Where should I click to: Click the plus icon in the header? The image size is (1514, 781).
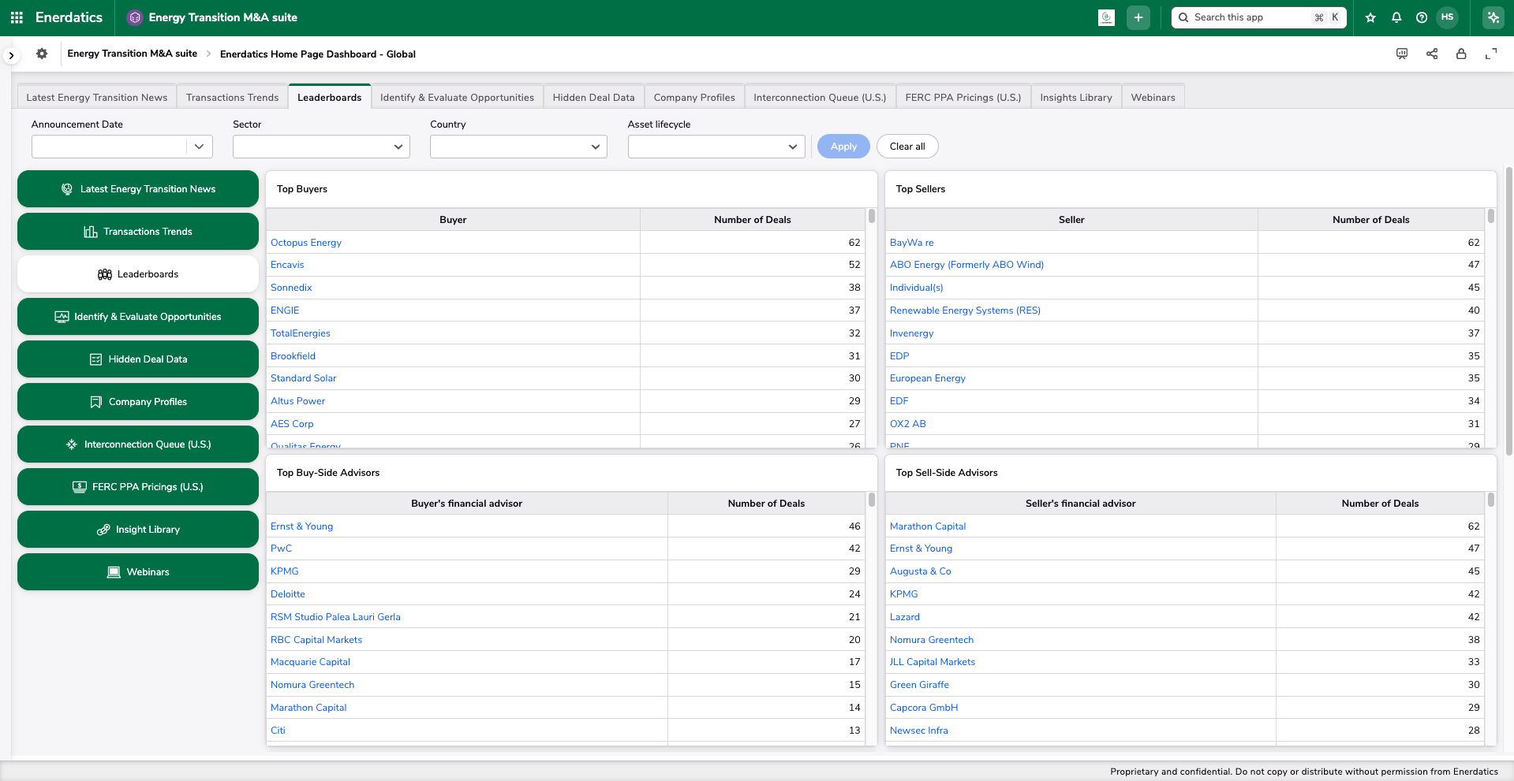point(1138,17)
